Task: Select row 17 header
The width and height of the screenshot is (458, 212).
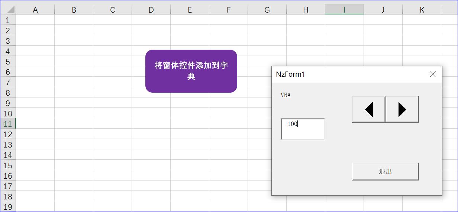Action: (x=8, y=186)
